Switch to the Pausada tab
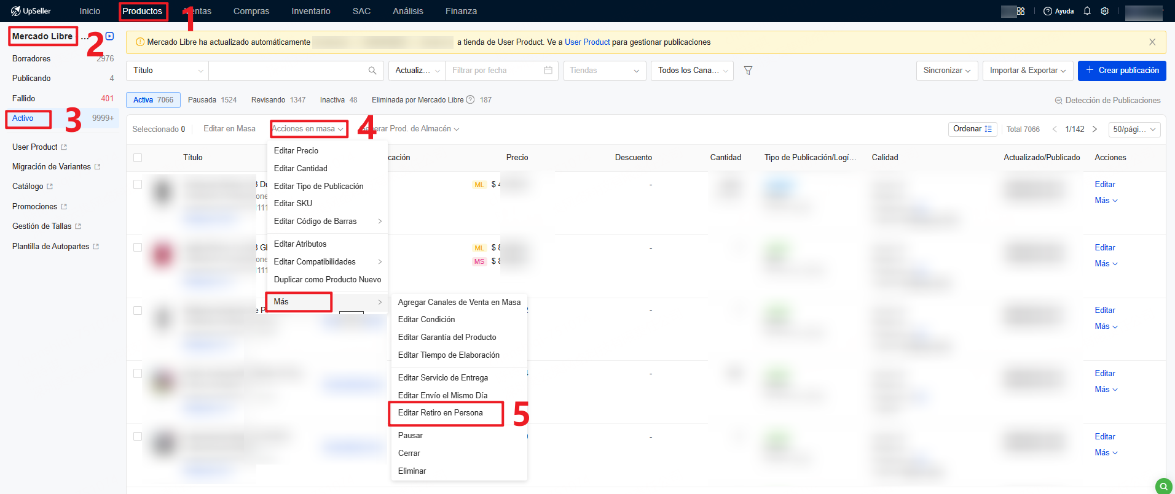 tap(211, 100)
